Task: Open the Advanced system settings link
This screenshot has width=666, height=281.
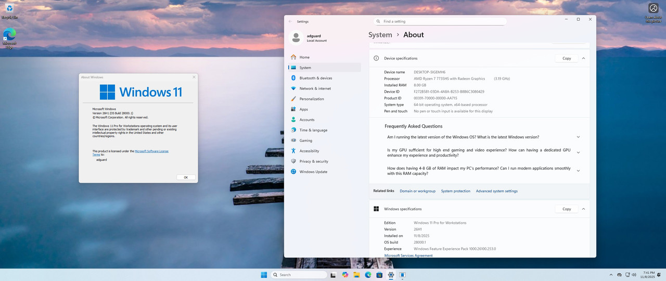Action: click(497, 191)
